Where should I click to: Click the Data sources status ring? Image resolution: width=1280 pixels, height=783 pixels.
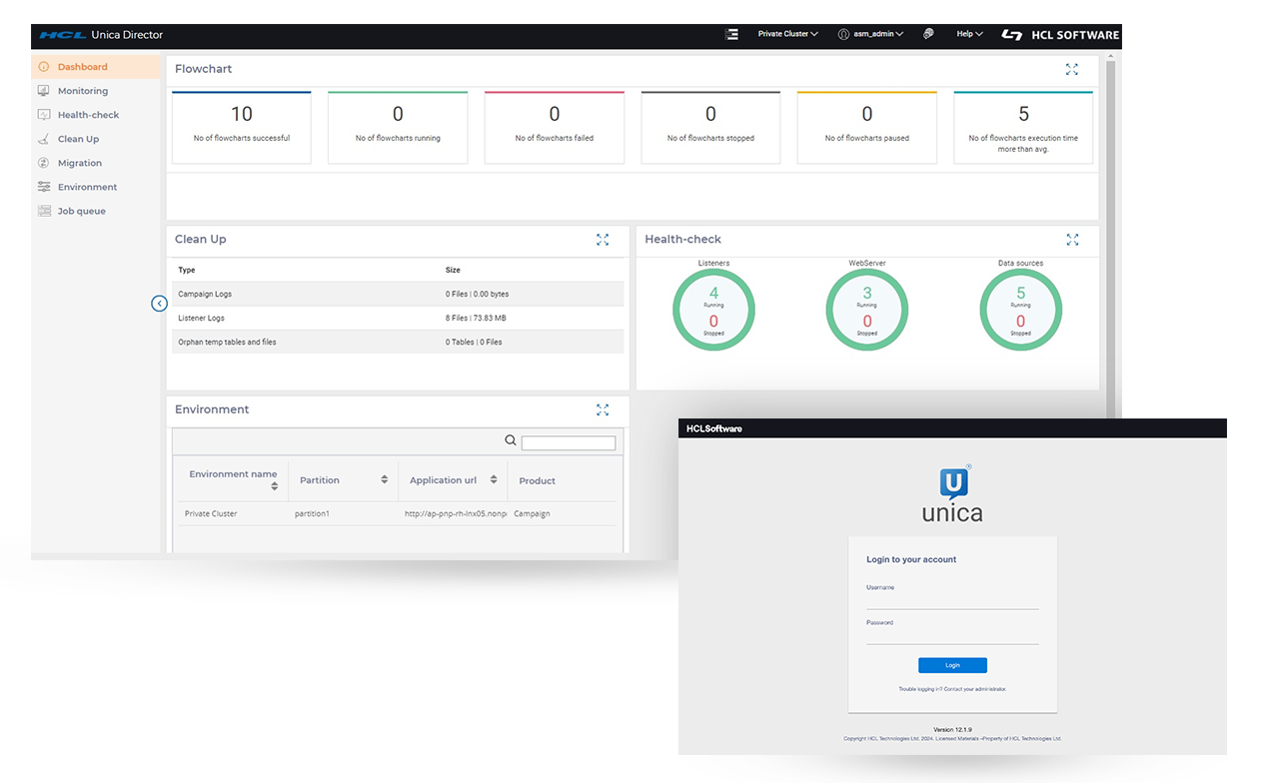1020,311
